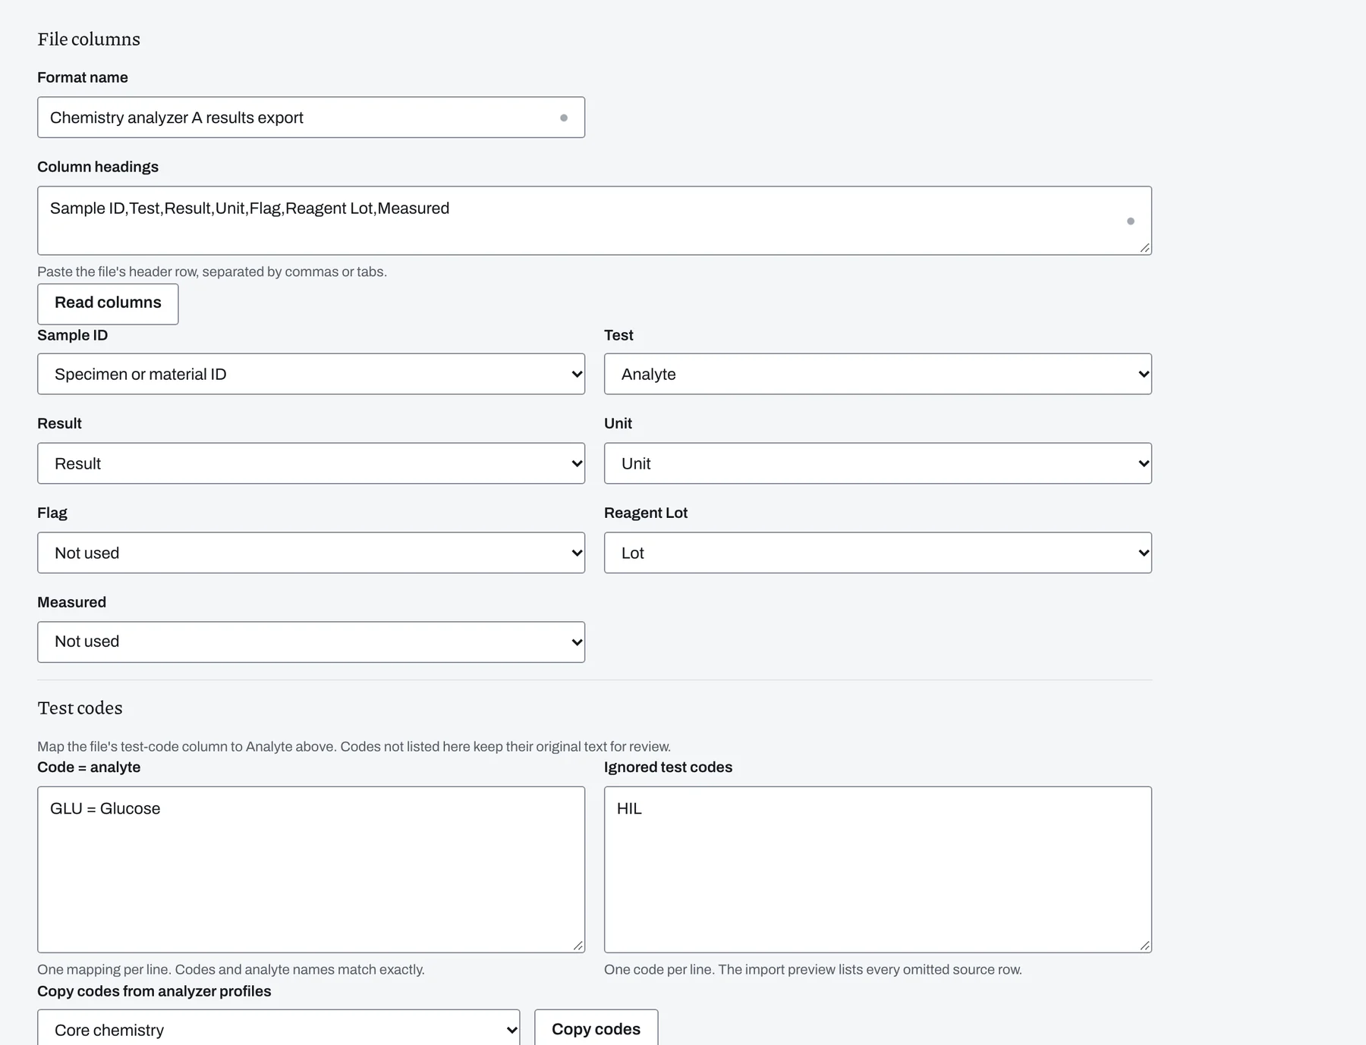Click the gray dot in Column headings field
The image size is (1366, 1045).
(1131, 221)
